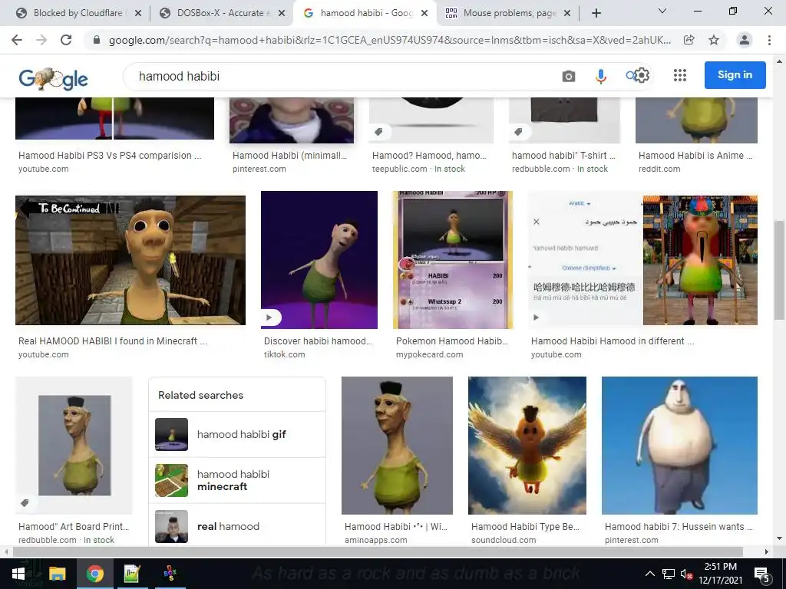Open the tiktok Discover habibi hamood image

point(319,260)
